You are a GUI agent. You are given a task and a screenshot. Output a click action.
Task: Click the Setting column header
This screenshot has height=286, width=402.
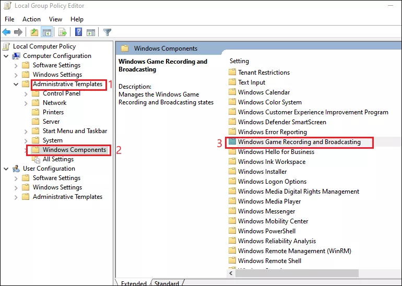pyautogui.click(x=239, y=61)
